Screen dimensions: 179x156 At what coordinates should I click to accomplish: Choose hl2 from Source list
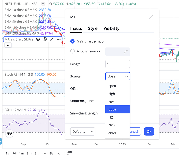pyautogui.click(x=118, y=117)
